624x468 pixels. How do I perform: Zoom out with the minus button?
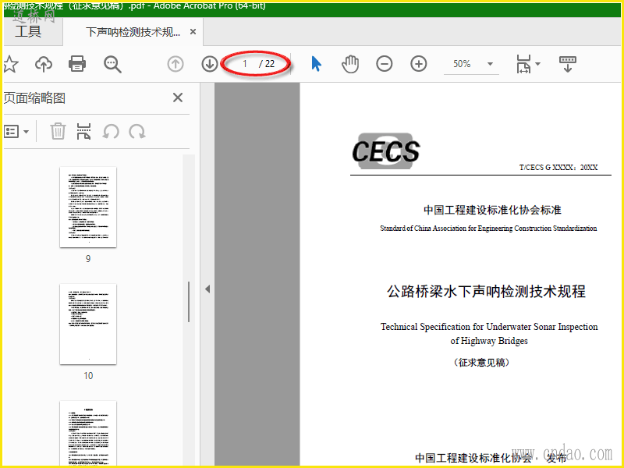(385, 64)
